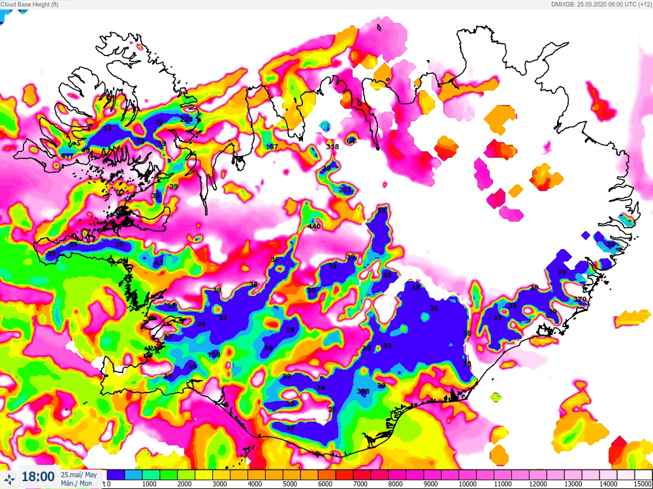Click the 15000 legend scale label
This screenshot has width=653, height=489.
point(643,484)
